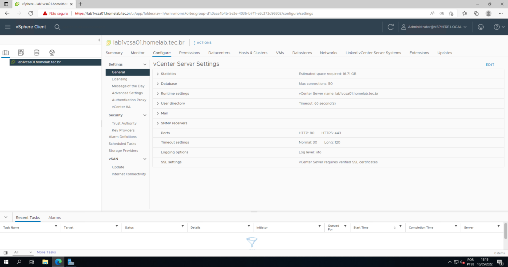The height and width of the screenshot is (267, 508).
Task: Open the More Tasks link
Action: click(46, 252)
